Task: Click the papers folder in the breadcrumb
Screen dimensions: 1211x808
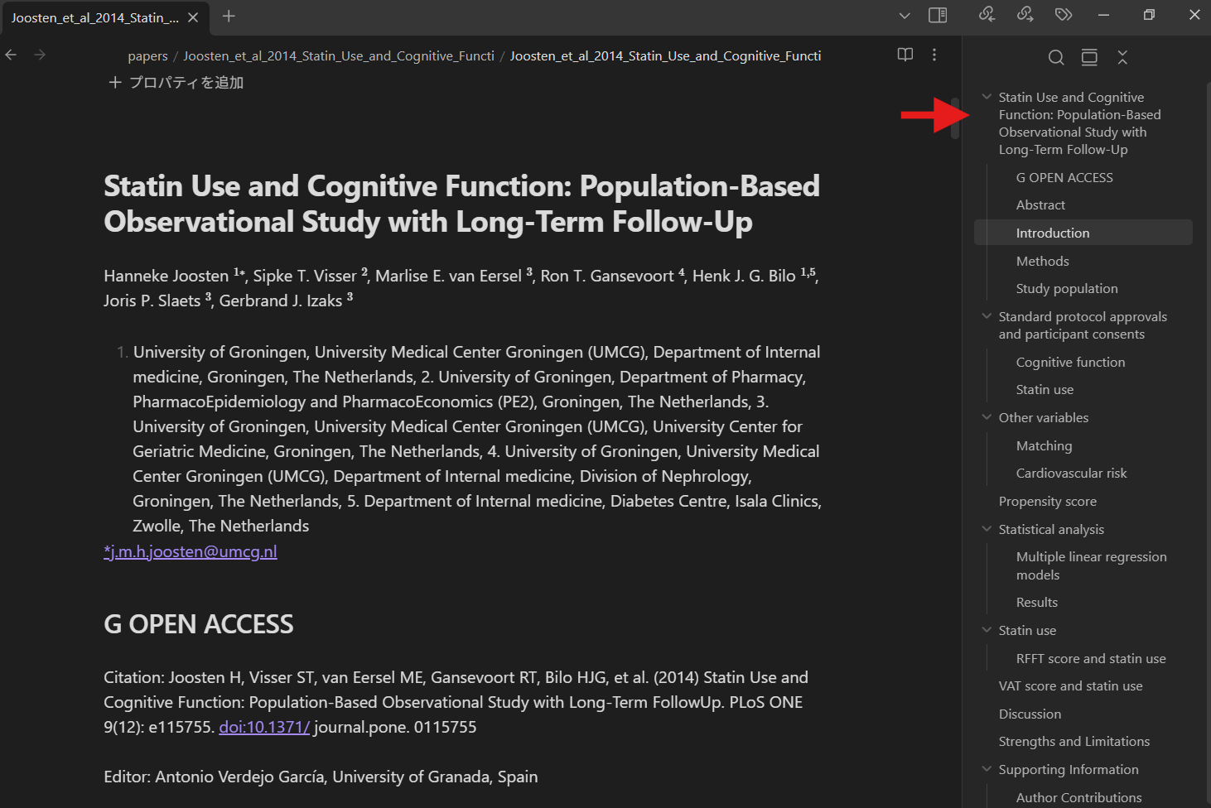Action: (147, 56)
